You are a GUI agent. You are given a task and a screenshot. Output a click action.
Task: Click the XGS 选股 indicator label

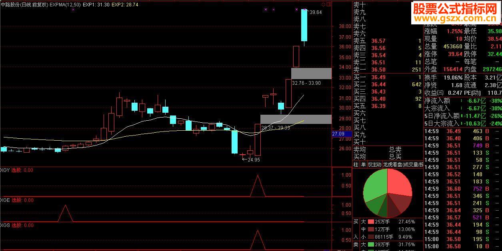(x=17, y=225)
